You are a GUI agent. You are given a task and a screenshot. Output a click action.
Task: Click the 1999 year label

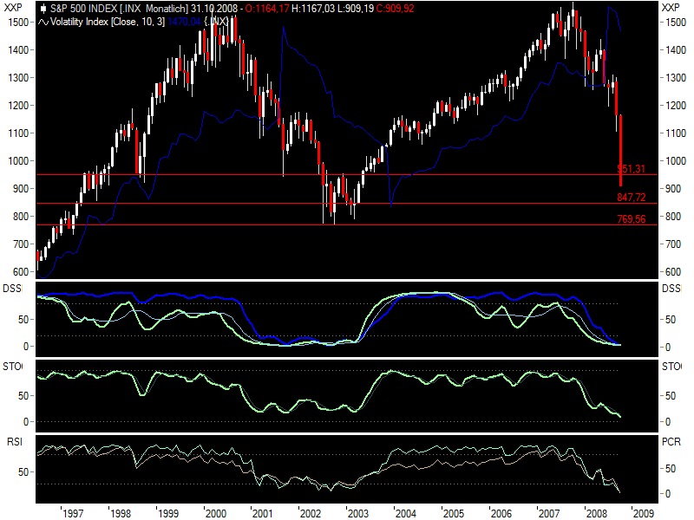(x=168, y=513)
